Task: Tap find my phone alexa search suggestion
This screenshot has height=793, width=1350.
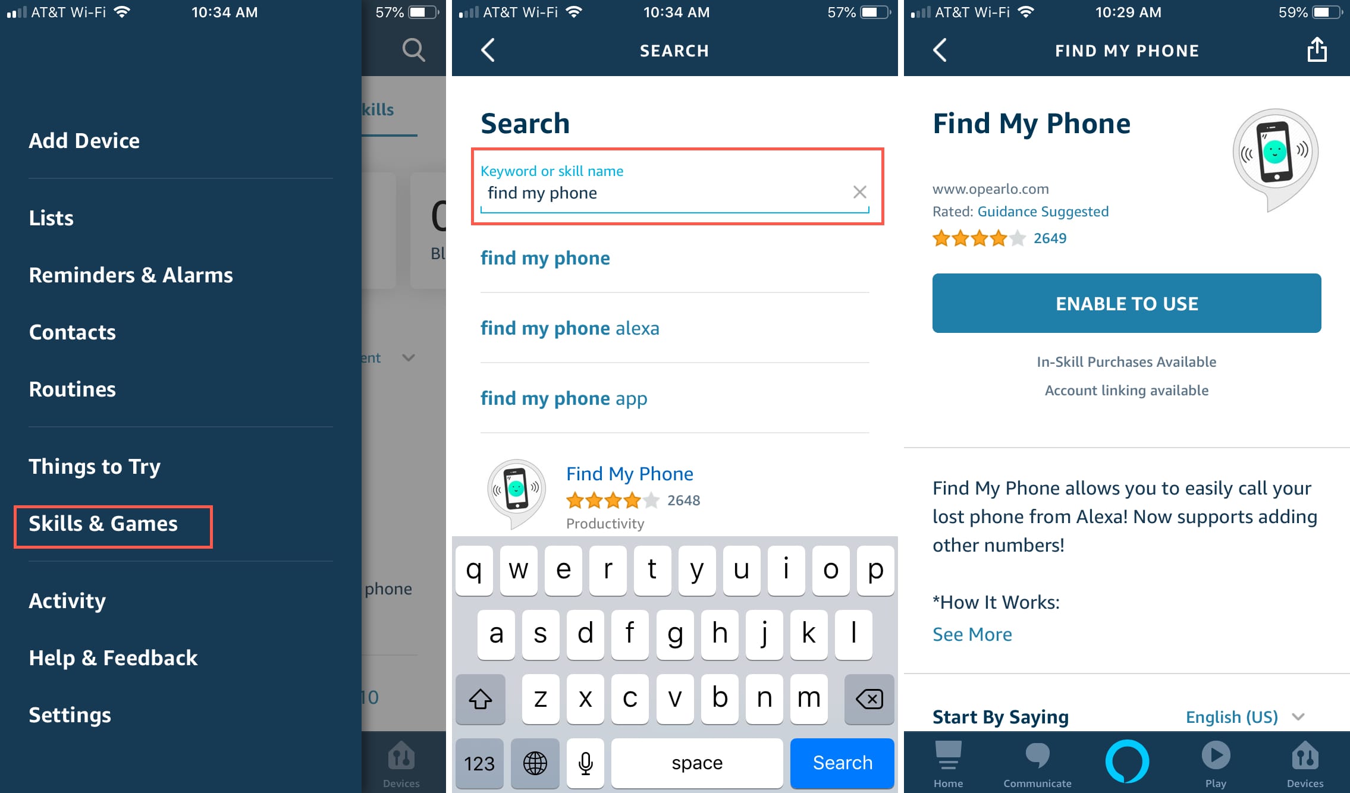Action: point(570,328)
